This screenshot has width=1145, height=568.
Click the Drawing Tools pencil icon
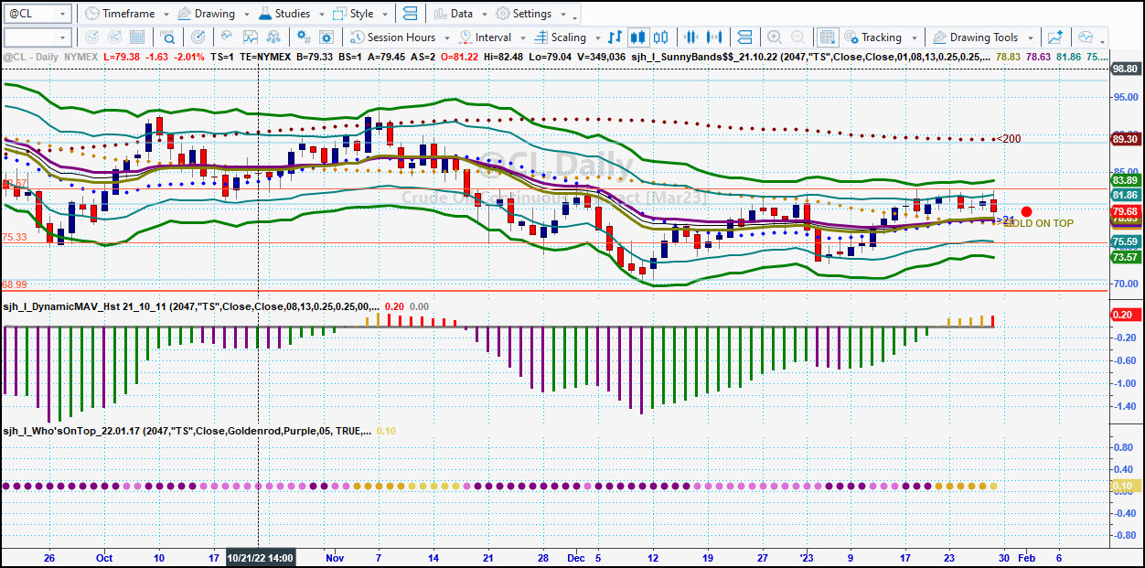(939, 38)
